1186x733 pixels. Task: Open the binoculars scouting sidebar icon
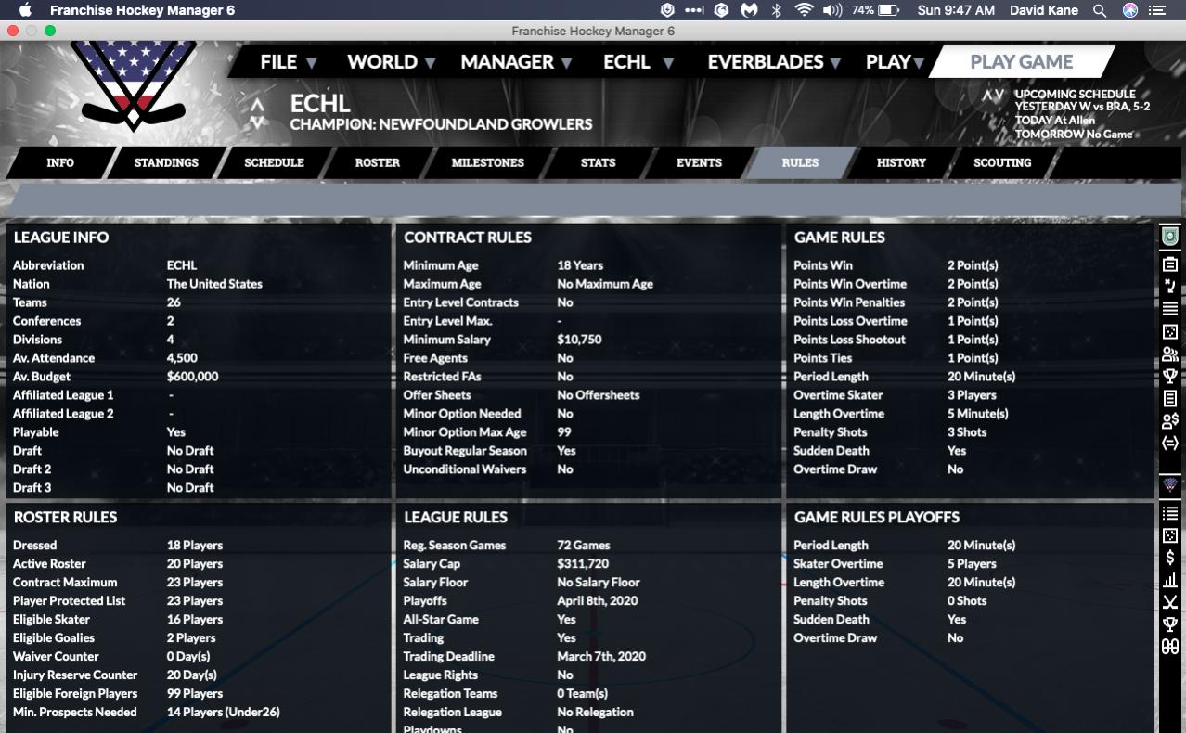point(1169,647)
